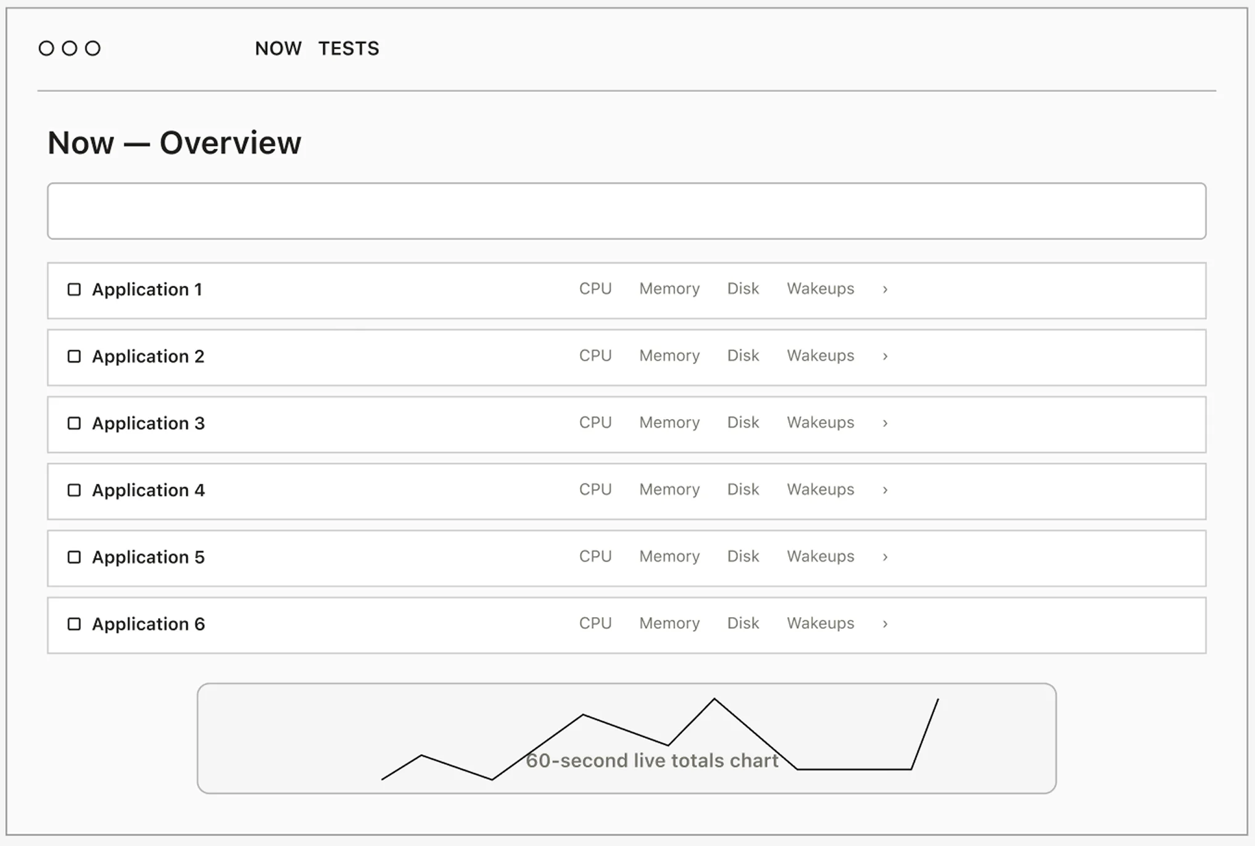Open the Application 6 row chevron

[885, 624]
